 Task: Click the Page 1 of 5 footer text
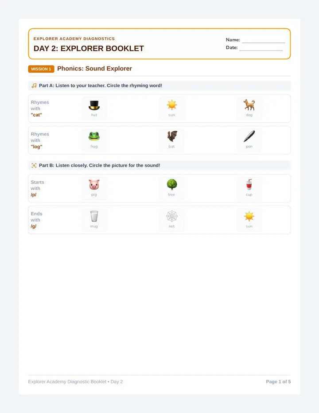278,382
